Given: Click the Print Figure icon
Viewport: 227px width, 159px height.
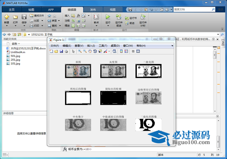Looking at the screenshot, I should pyautogui.click(x=66, y=51).
